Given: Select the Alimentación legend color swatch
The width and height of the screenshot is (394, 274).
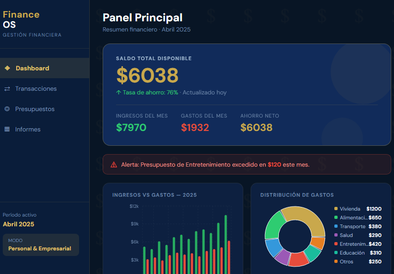Looking at the screenshot, I should click(x=336, y=218).
